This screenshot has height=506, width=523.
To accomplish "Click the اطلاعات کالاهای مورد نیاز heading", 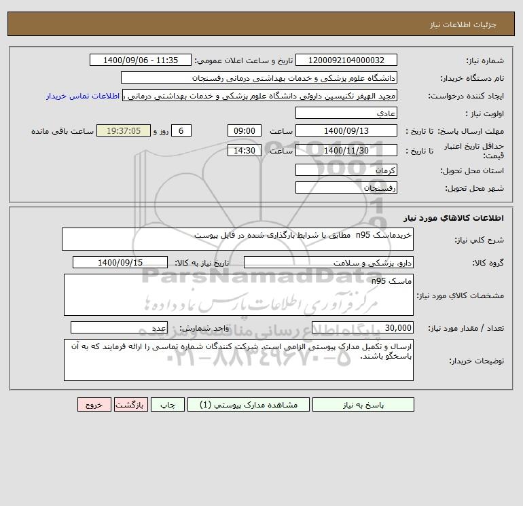I will (x=454, y=218).
